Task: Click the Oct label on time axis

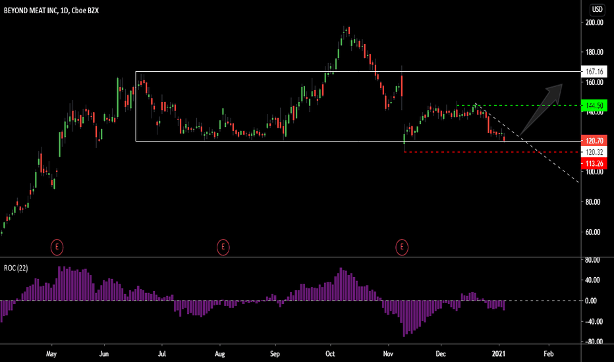Action: pos(330,354)
